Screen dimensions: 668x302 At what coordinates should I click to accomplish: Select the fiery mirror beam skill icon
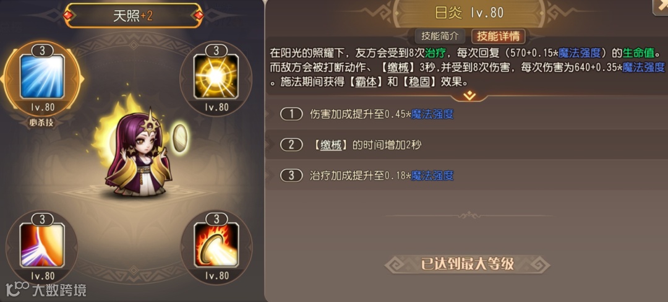tap(216, 245)
